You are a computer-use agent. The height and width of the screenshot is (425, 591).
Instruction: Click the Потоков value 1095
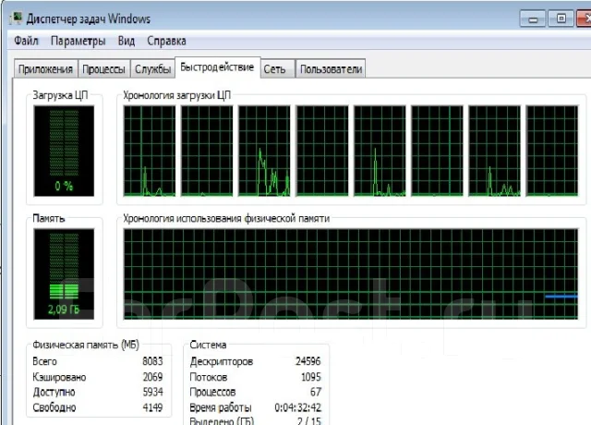[x=311, y=377]
